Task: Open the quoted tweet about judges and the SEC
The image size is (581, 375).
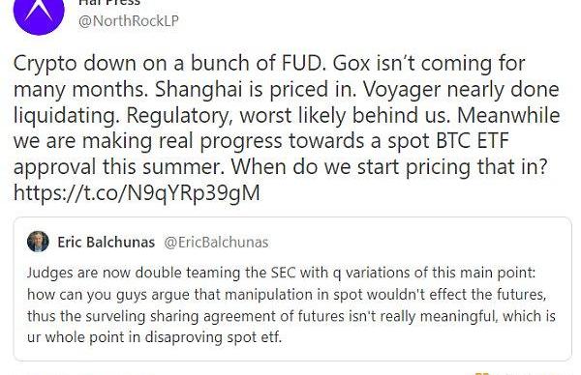Action: click(292, 289)
